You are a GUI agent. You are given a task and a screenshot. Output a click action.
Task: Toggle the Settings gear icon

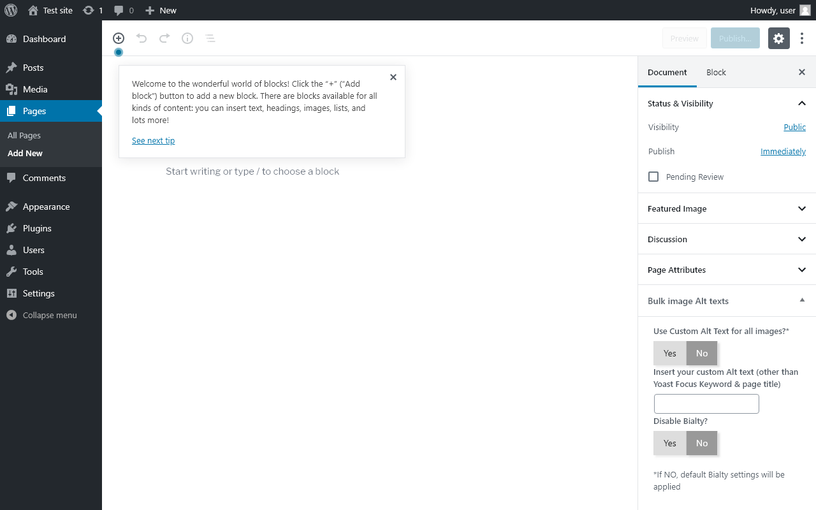[x=778, y=38]
